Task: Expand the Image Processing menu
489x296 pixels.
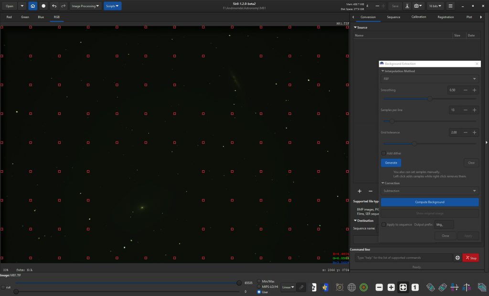Action: point(85,6)
